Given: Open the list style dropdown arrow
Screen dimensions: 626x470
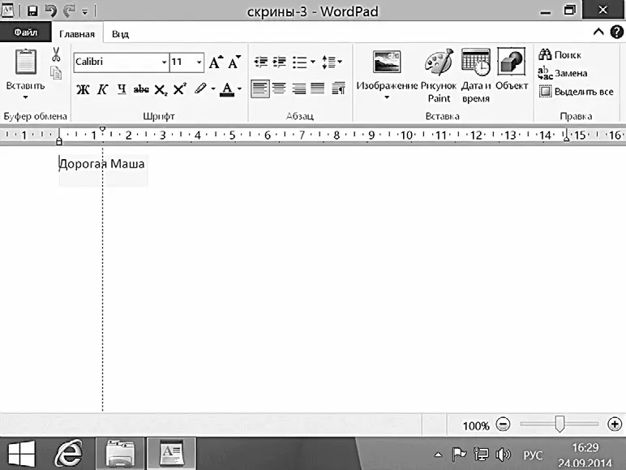Looking at the screenshot, I should coord(313,62).
